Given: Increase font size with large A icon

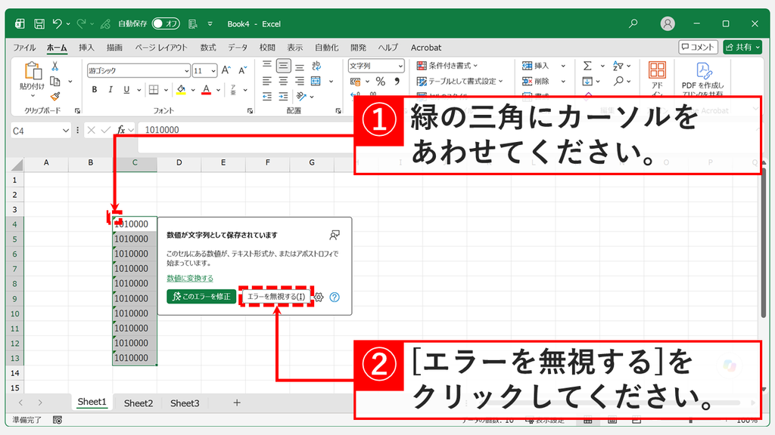Looking at the screenshot, I should pyautogui.click(x=226, y=70).
